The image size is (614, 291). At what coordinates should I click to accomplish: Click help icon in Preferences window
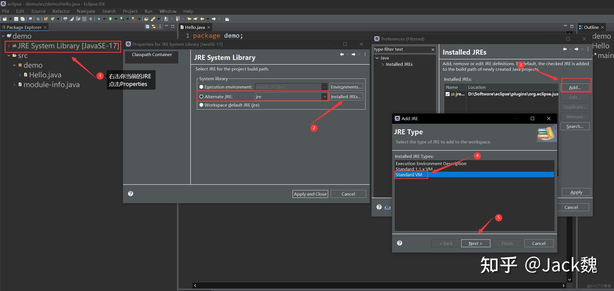pos(379,207)
